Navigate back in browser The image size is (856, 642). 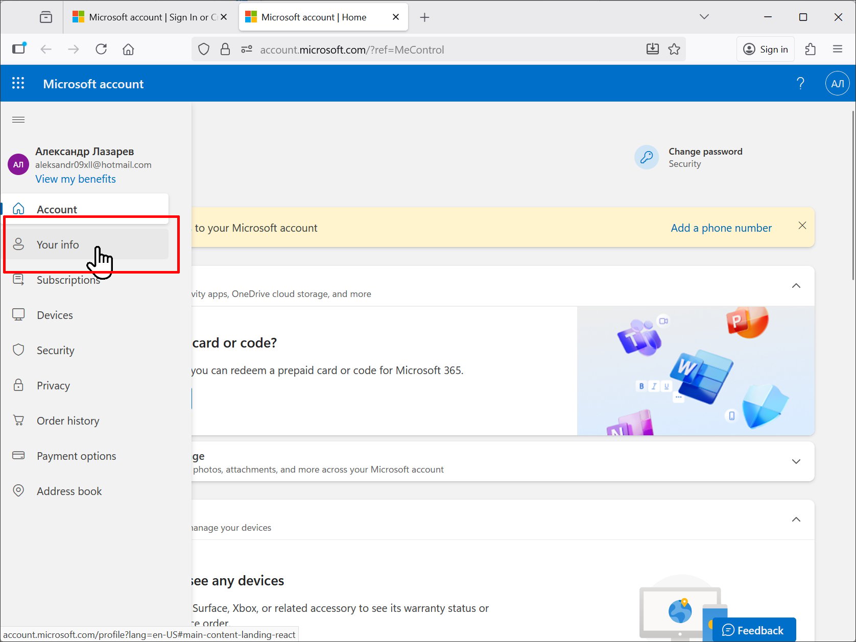click(x=46, y=50)
